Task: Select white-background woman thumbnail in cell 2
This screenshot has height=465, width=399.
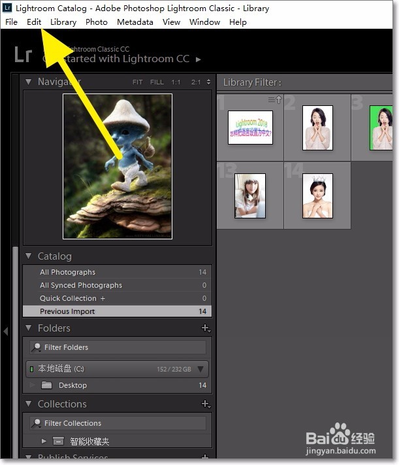Action: tap(317, 128)
